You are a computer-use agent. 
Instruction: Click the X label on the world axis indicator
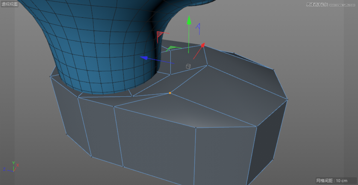[17, 166]
